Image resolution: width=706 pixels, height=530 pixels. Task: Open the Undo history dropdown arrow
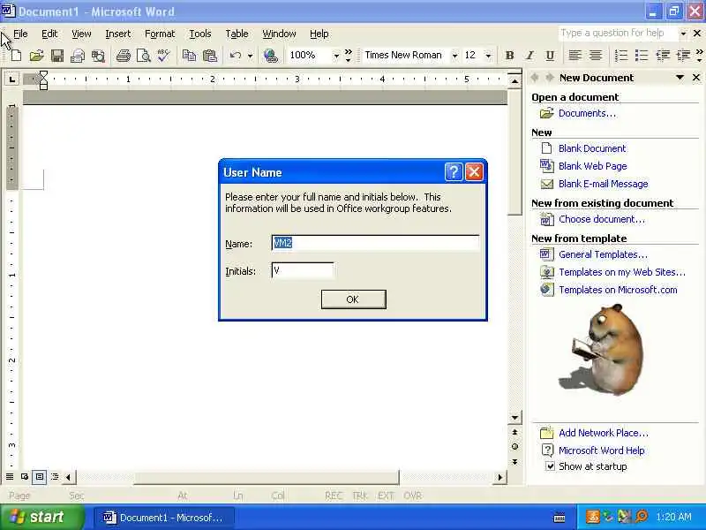pyautogui.click(x=250, y=56)
